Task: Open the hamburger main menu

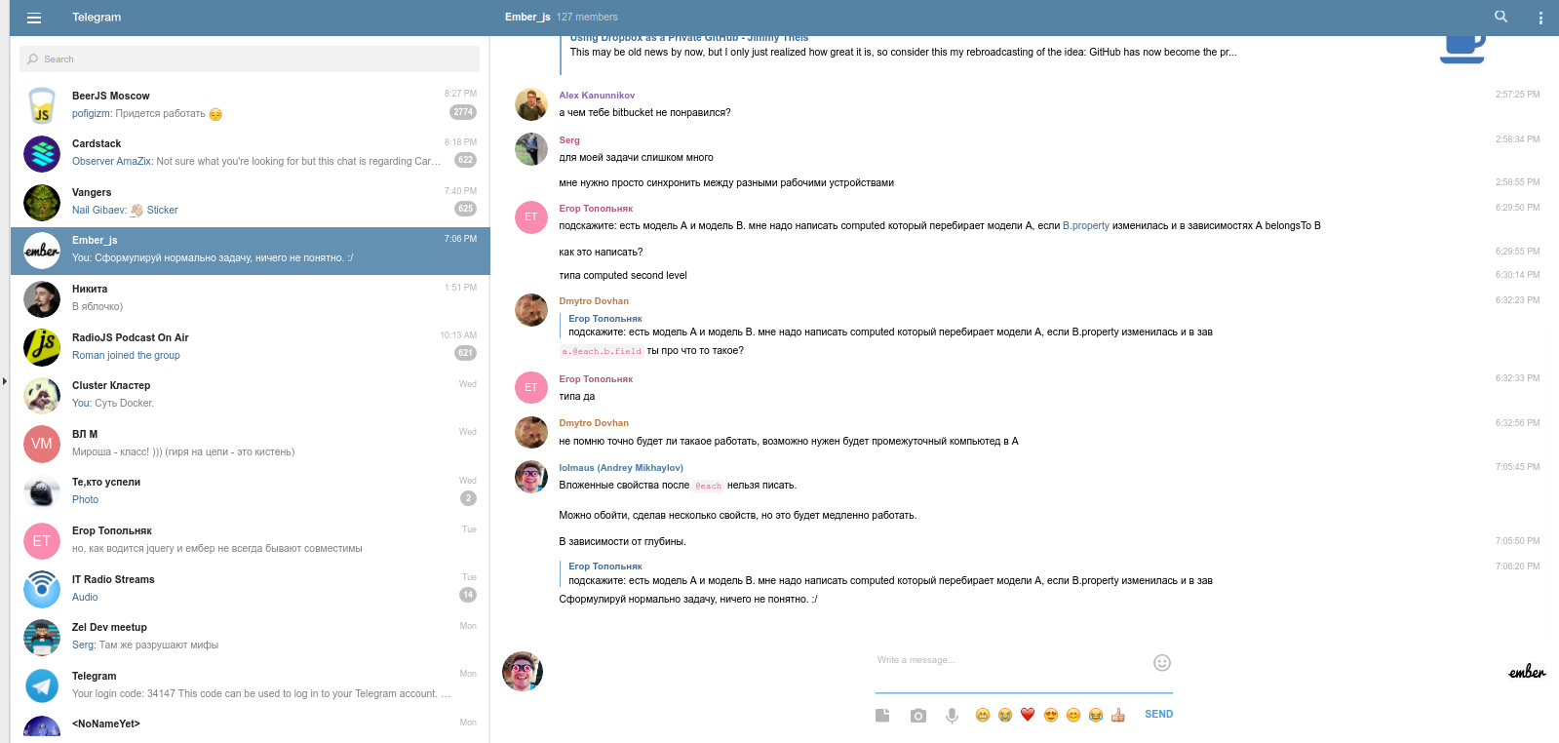Action: coord(34,18)
